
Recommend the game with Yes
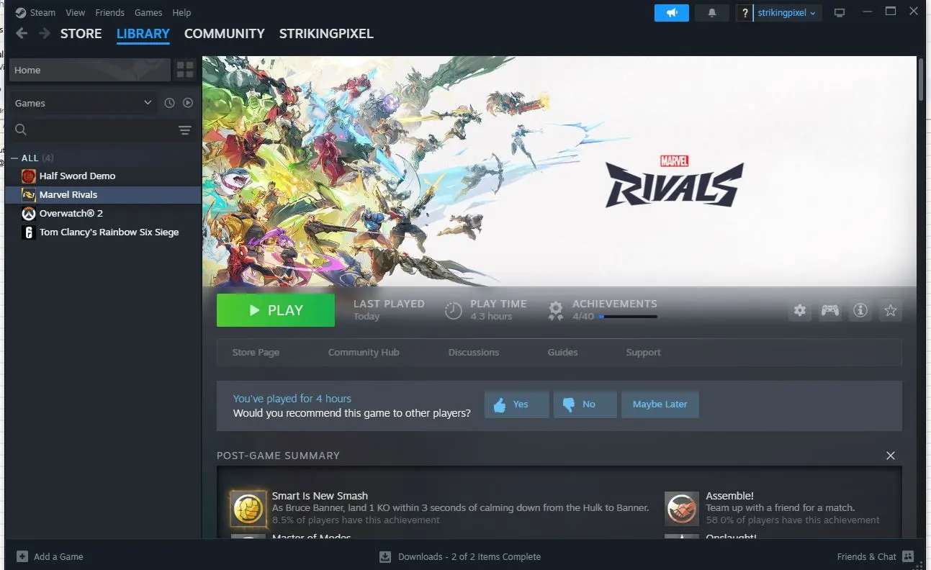point(516,404)
